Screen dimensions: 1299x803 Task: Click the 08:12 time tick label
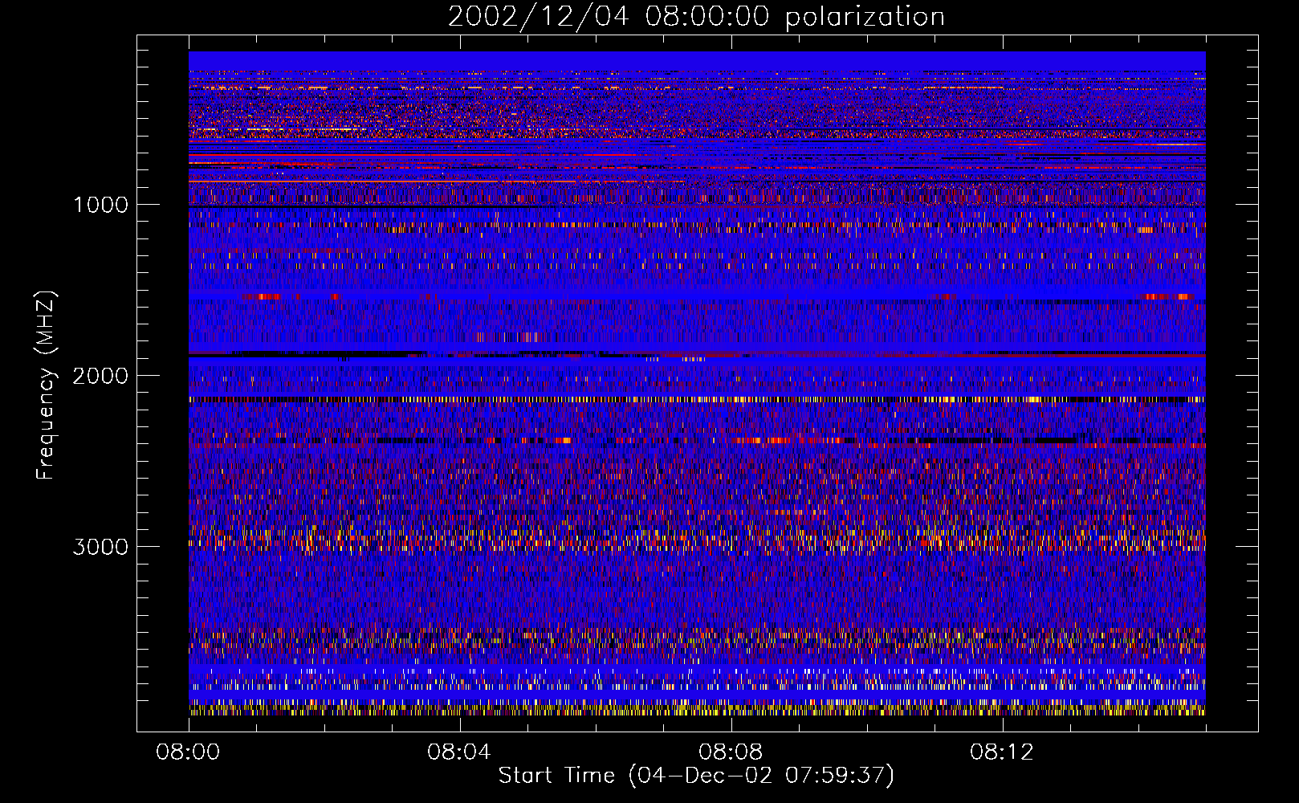pyautogui.click(x=1002, y=752)
